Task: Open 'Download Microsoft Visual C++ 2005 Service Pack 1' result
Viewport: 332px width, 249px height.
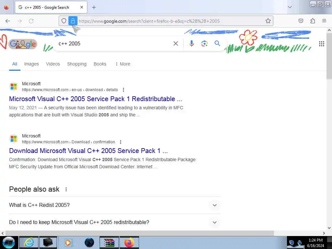Action: pyautogui.click(x=88, y=151)
